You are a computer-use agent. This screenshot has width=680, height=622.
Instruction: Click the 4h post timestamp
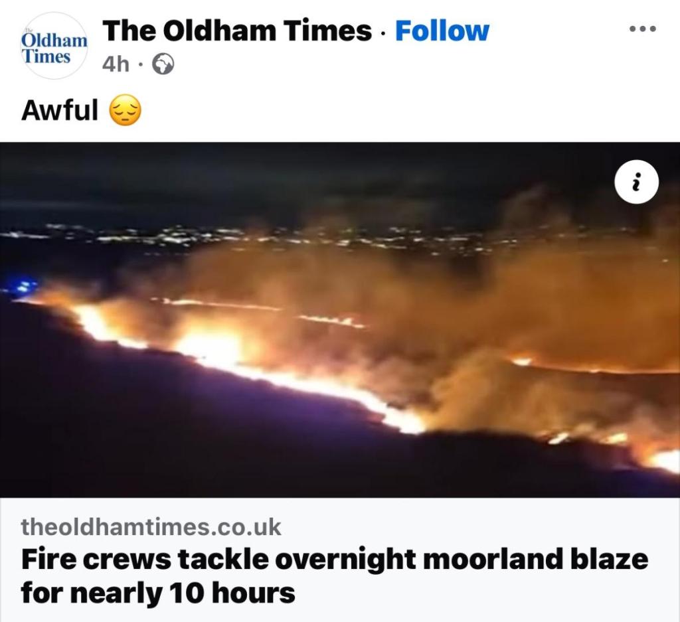116,64
